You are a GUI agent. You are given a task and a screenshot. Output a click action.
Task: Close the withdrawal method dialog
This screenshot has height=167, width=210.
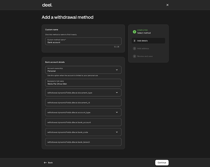(x=168, y=5)
